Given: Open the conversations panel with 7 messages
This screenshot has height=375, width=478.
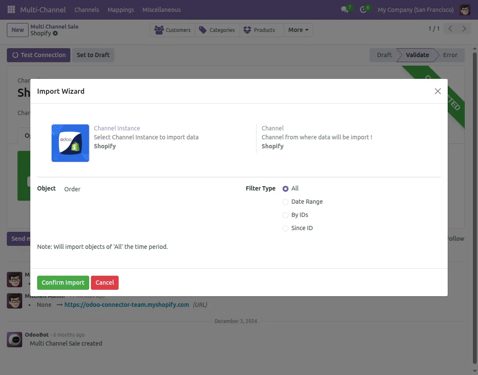Looking at the screenshot, I should point(345,10).
